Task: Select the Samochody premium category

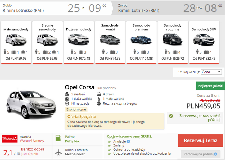Action: coord(141,42)
